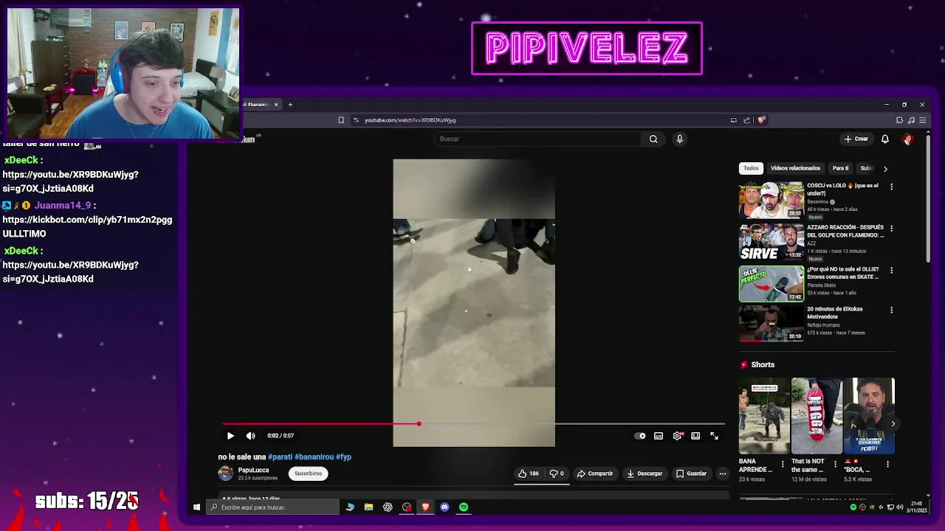Viewport: 945px width, 531px height.
Task: Open 20 minutos de ElXokas video
Action: [772, 324]
